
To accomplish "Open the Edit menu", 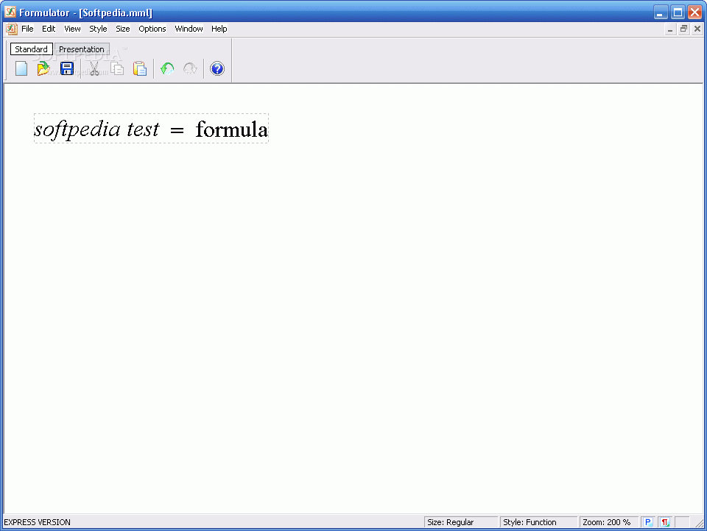I will 49,29.
